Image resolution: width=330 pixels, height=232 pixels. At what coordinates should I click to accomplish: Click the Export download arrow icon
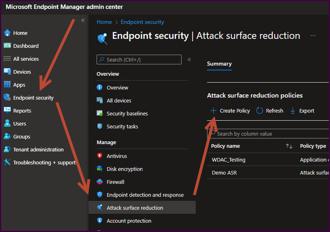tap(293, 111)
